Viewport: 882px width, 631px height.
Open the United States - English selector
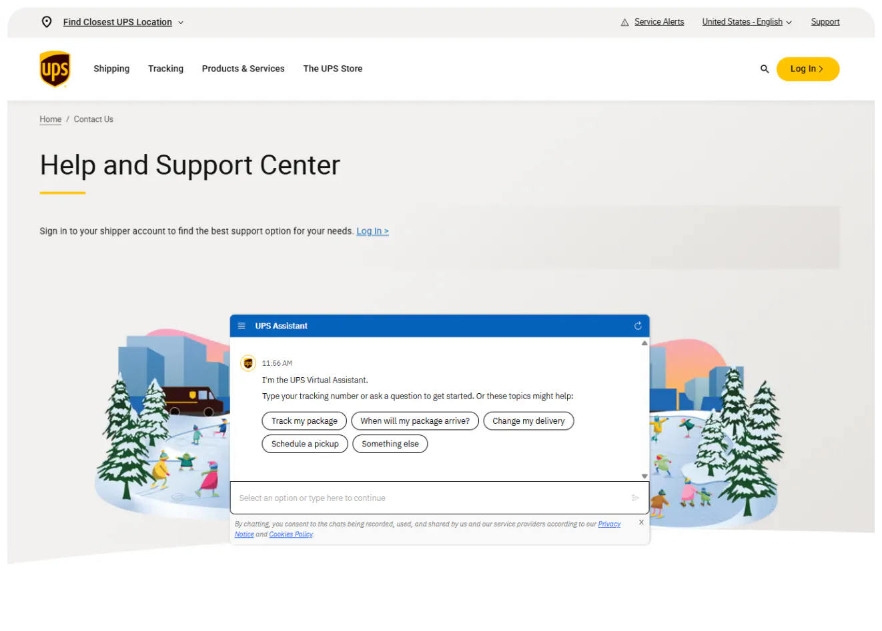pyautogui.click(x=747, y=22)
